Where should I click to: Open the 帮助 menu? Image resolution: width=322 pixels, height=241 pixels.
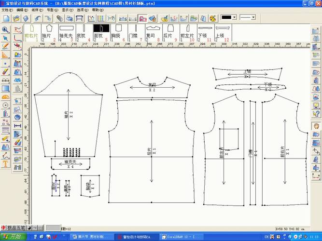tap(98, 10)
